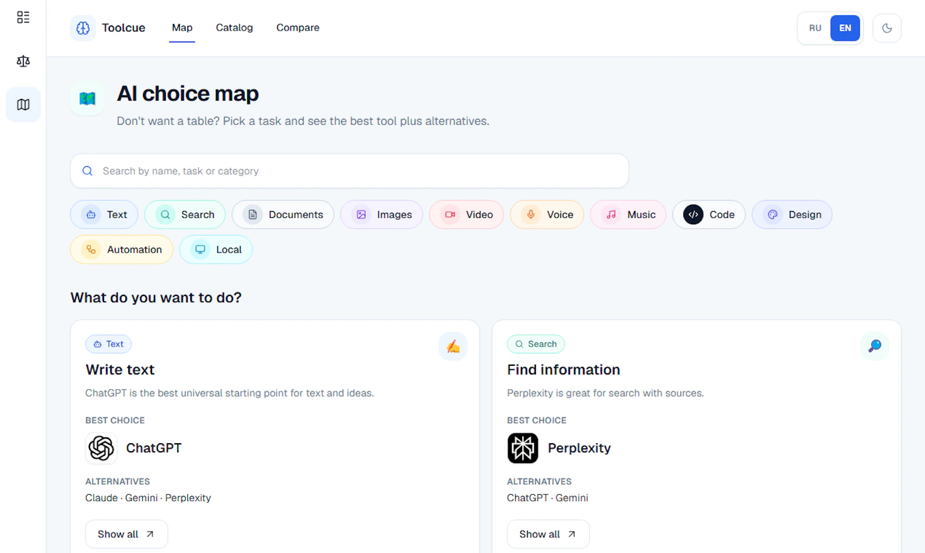Screen dimensions: 925x553
Task: Open the ChatGPT best choice name
Action: [154, 448]
